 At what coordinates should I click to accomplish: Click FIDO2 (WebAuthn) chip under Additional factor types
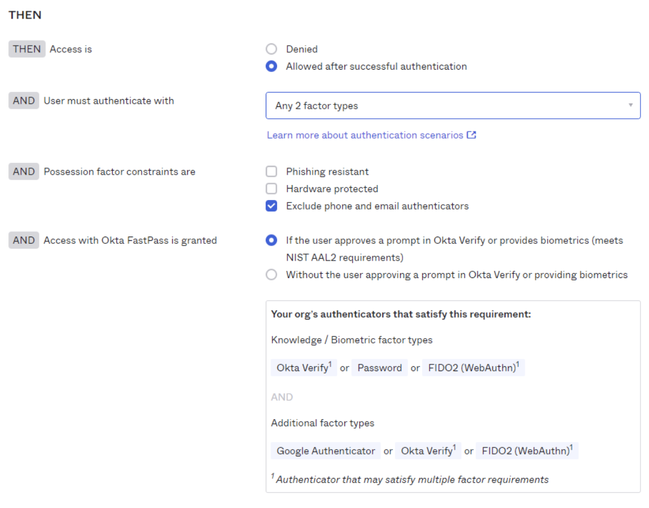[x=527, y=451]
